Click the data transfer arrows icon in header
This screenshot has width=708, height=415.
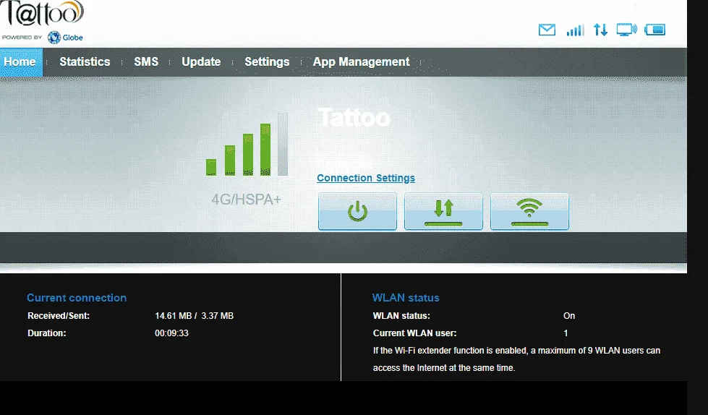point(600,30)
